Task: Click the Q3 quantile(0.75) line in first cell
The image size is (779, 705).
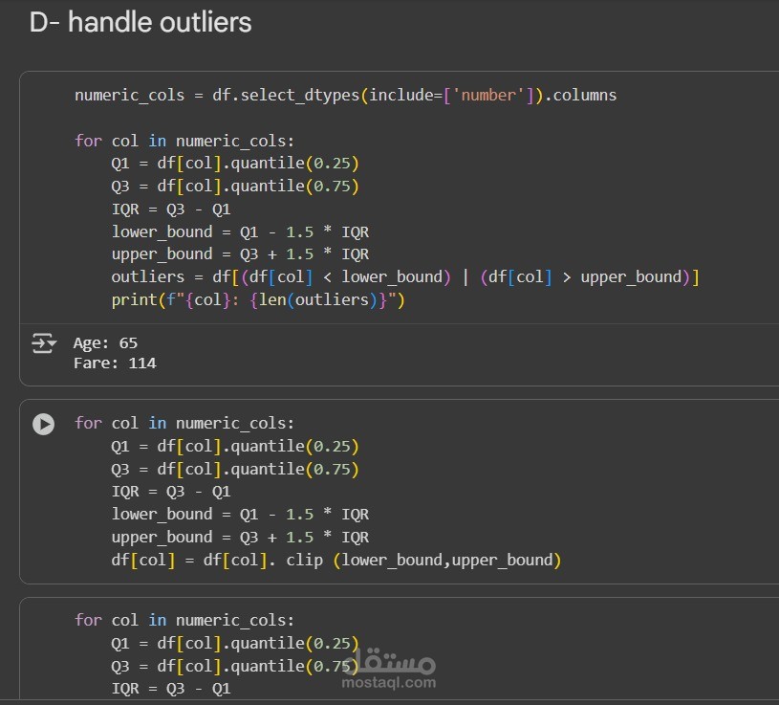Action: coord(235,186)
